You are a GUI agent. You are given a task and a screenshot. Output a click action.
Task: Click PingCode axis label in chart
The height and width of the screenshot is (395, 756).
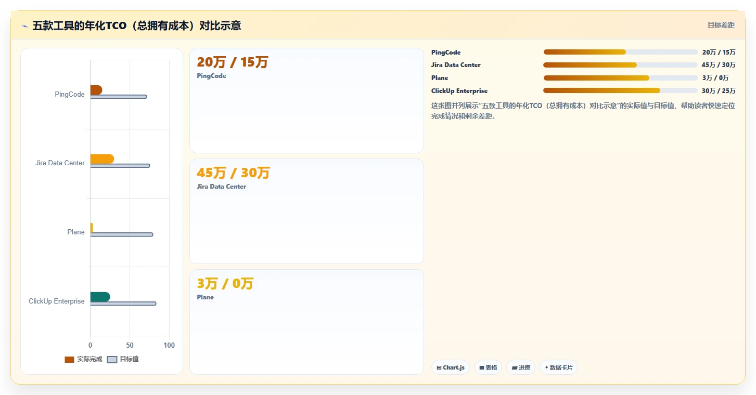pos(70,94)
